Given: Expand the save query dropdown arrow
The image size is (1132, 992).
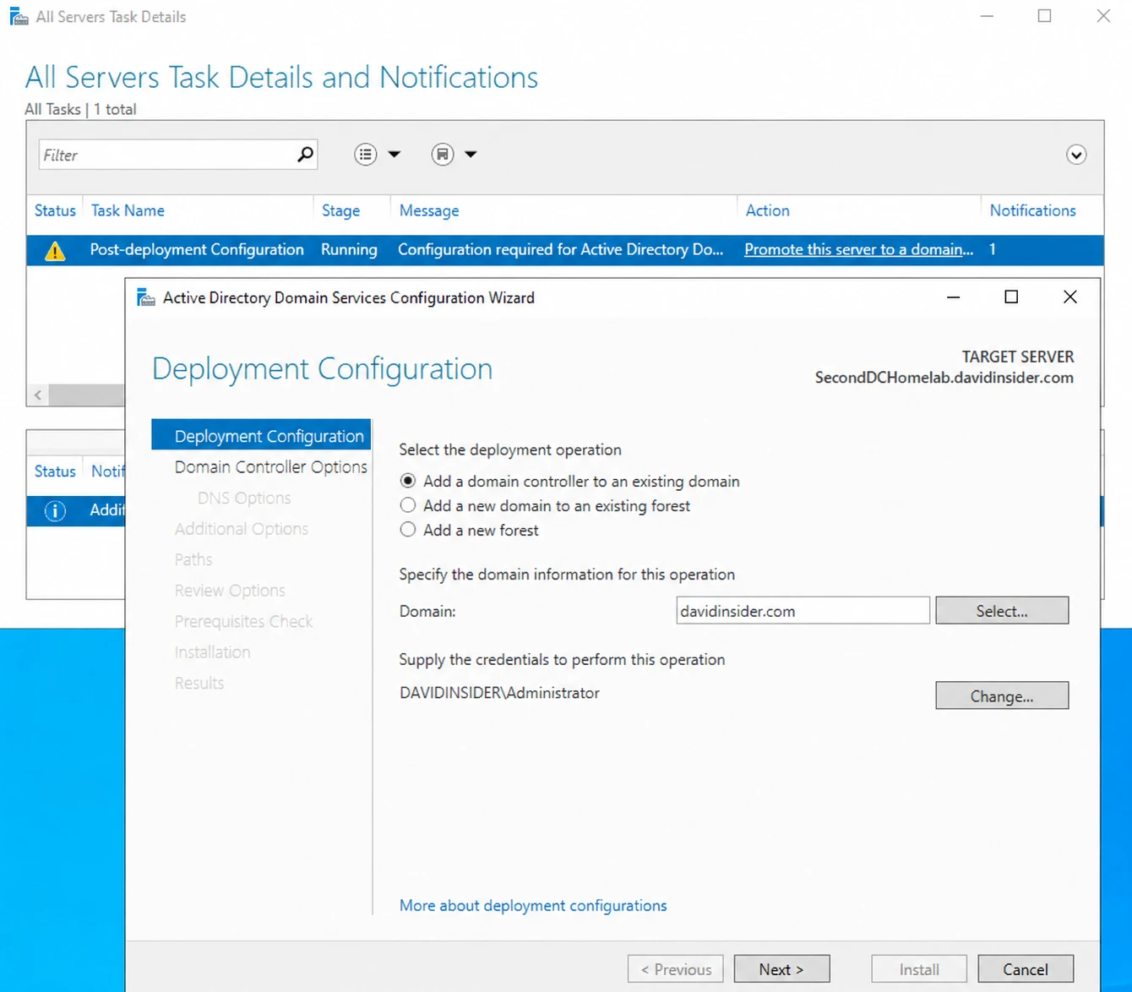Looking at the screenshot, I should coord(471,155).
